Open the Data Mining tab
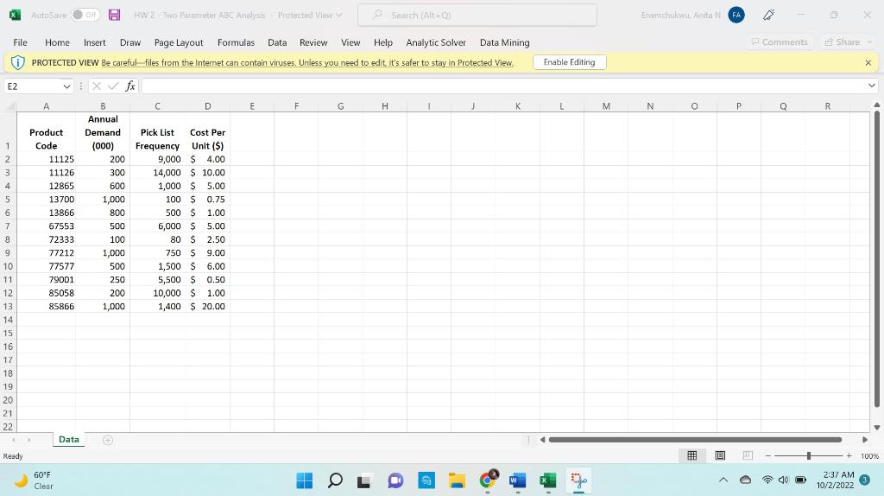Viewport: 884px width, 496px height. [x=504, y=42]
